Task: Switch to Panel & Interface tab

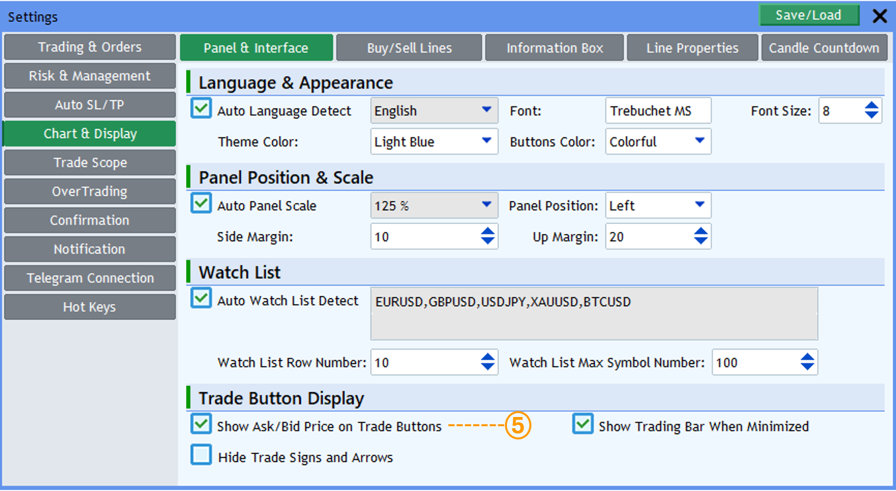Action: [x=256, y=48]
